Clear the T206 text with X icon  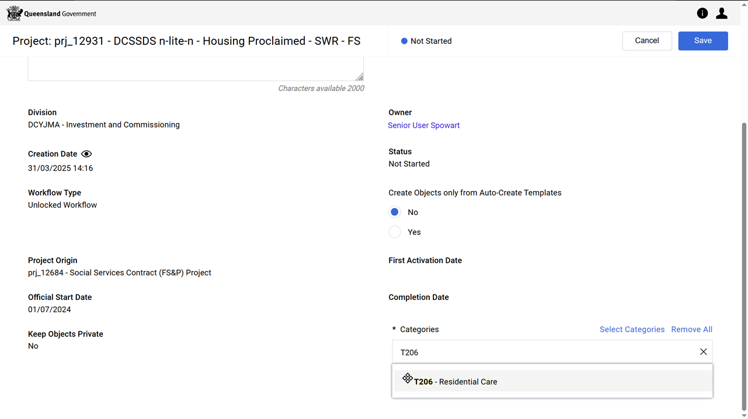point(703,352)
